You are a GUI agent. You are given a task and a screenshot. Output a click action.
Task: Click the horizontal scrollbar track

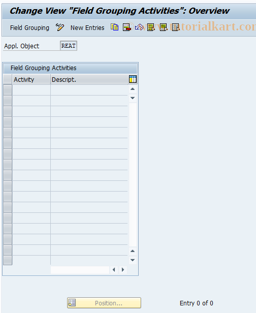pos(80,270)
